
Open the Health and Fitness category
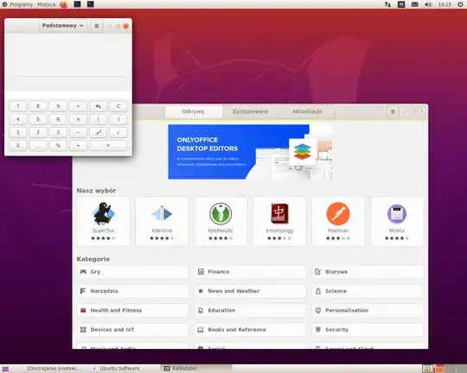[x=133, y=311]
